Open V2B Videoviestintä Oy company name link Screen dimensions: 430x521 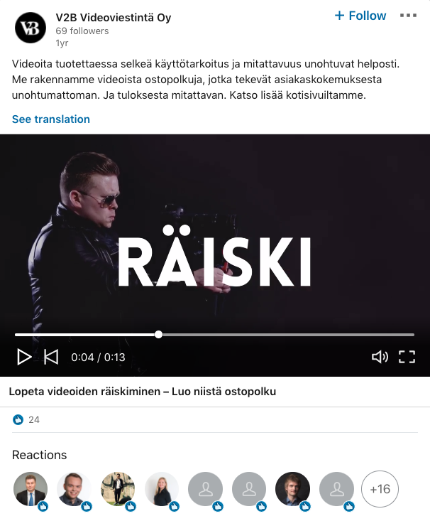[x=114, y=17]
